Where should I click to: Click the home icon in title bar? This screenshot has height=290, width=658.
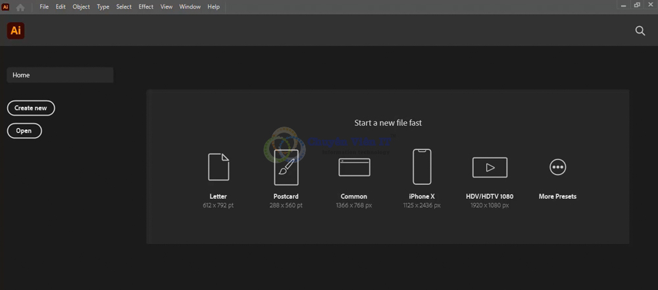[x=20, y=7]
